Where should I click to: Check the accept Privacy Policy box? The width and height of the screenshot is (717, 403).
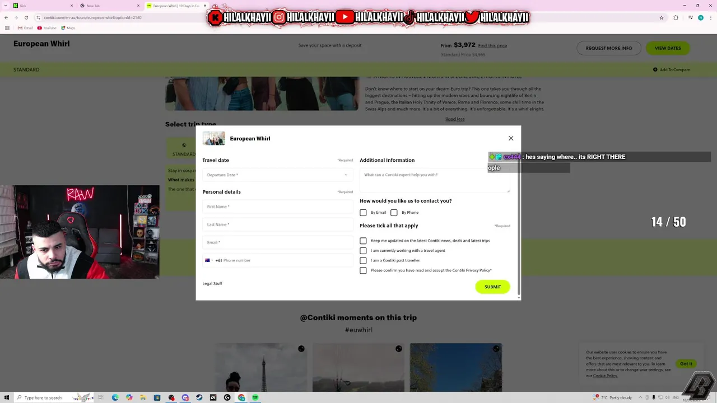point(363,270)
